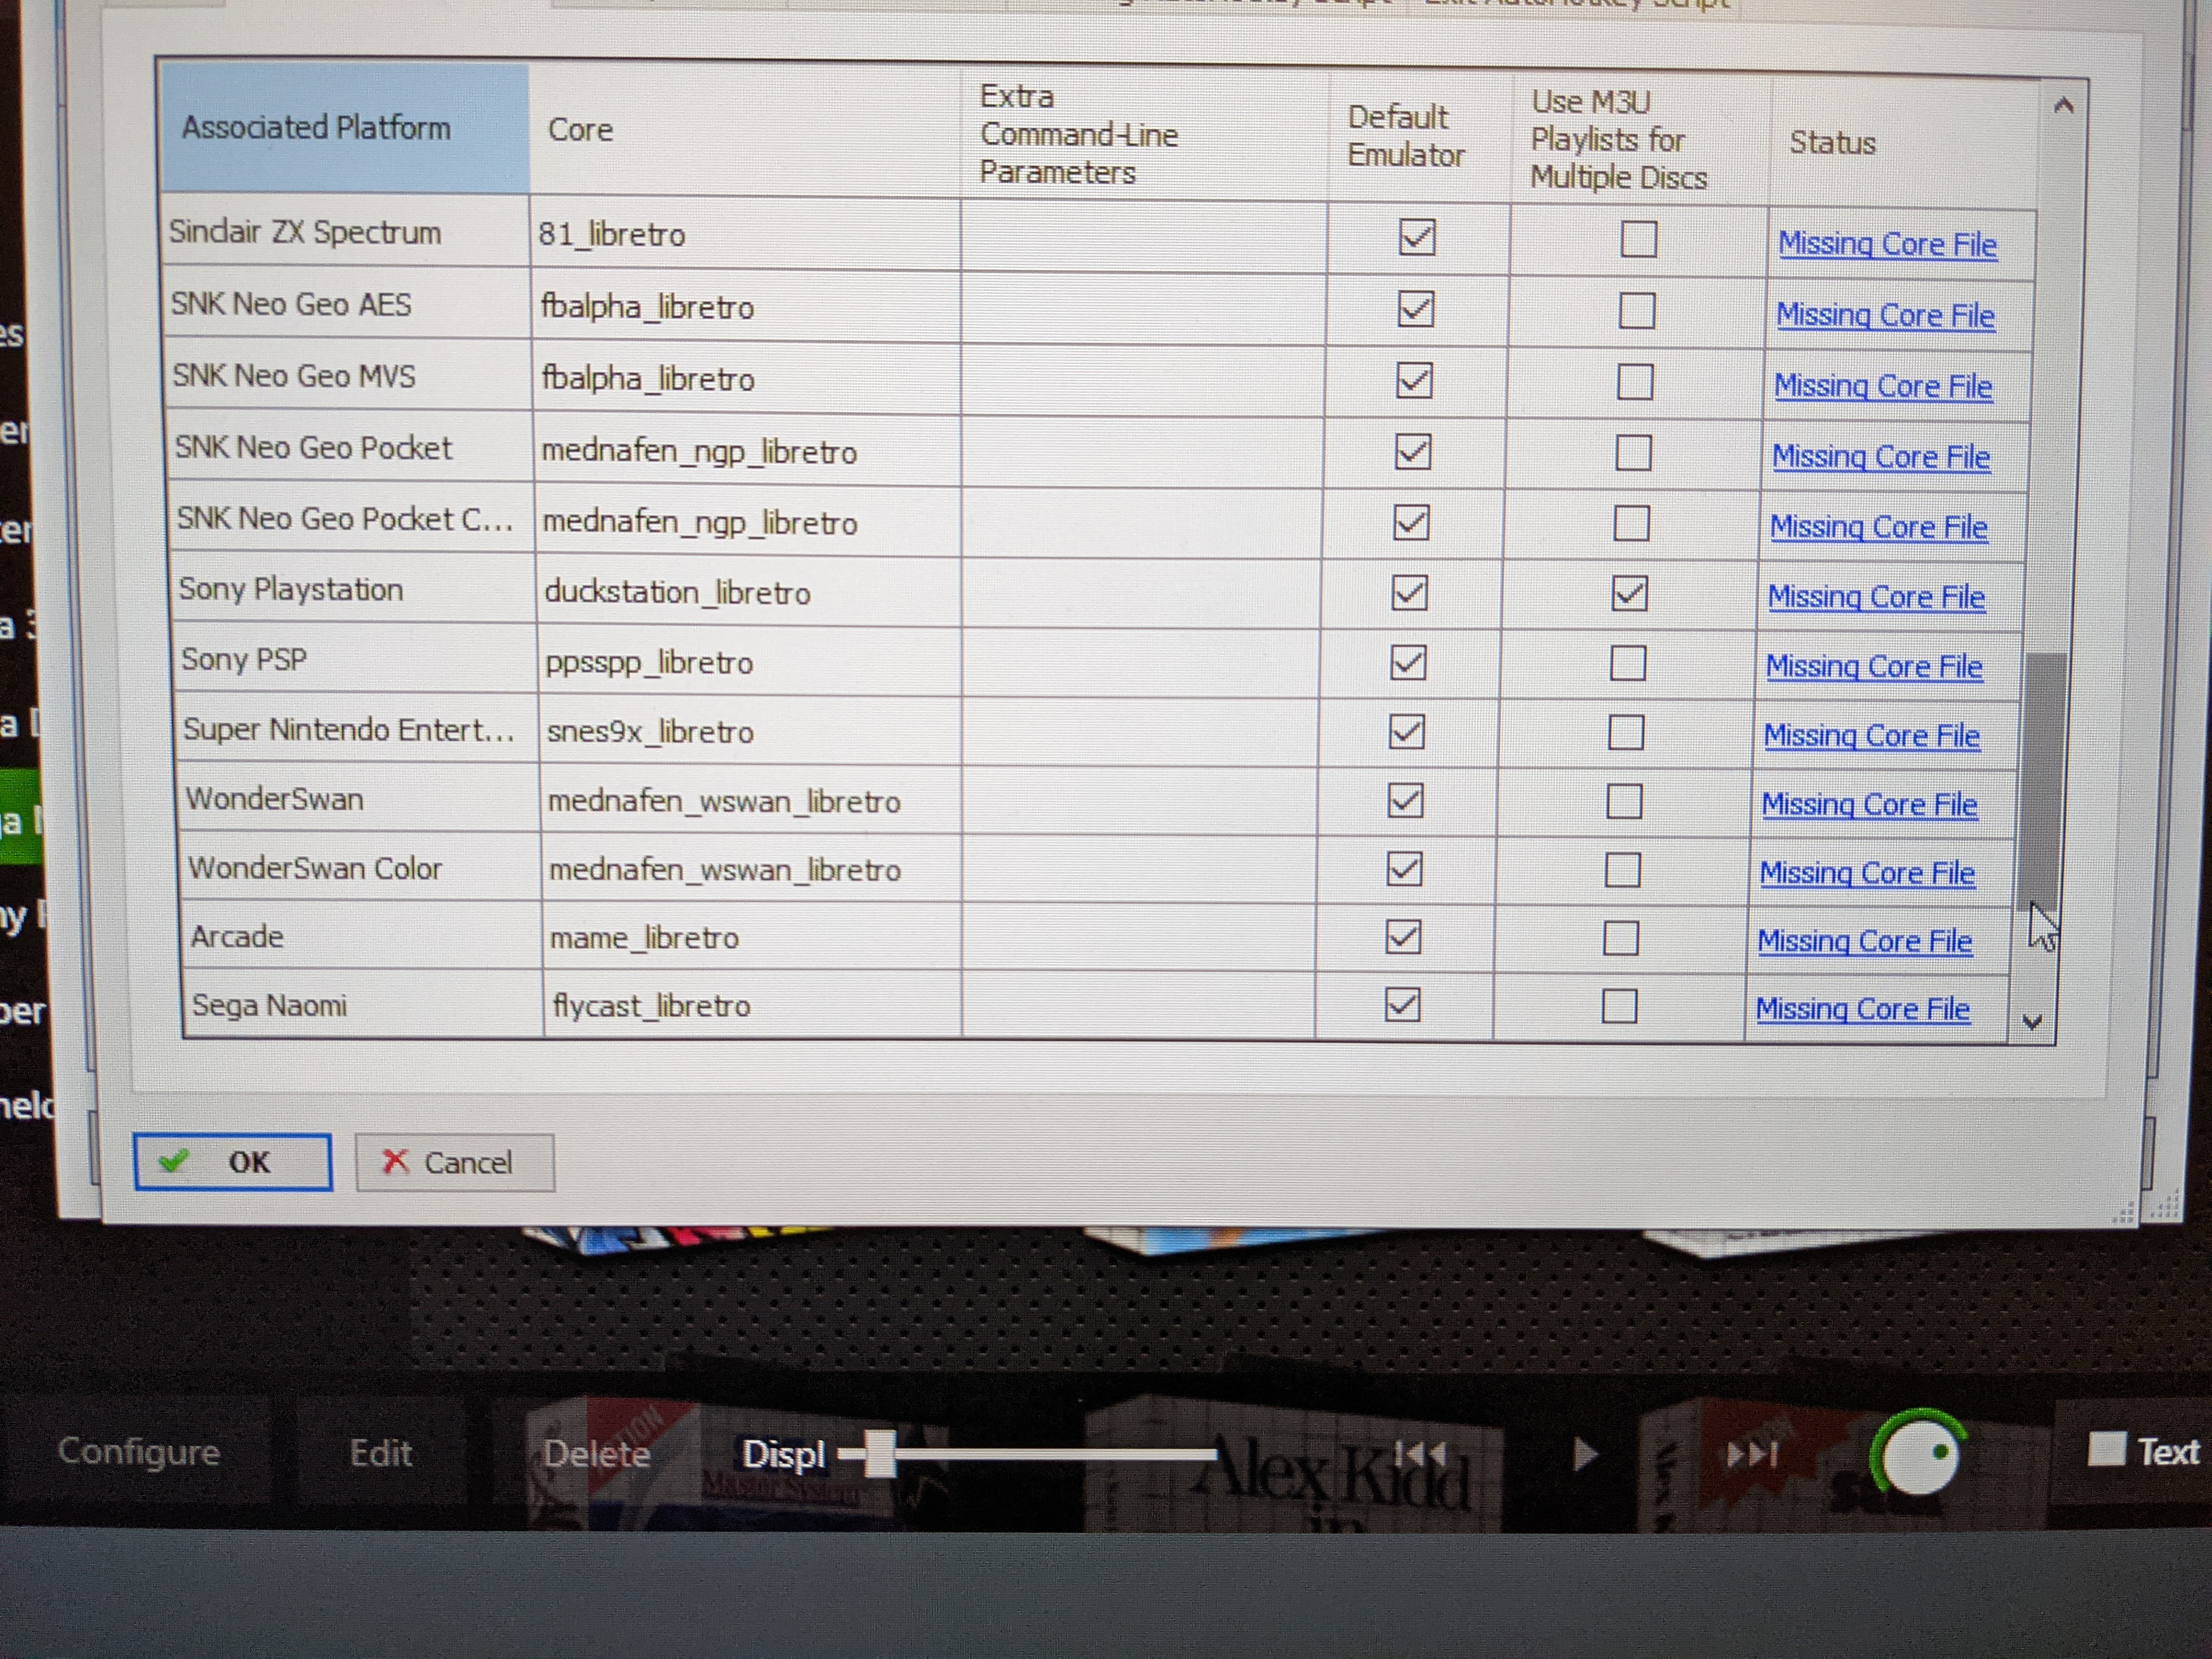Select the mednafen_wswan_libretro cell for WonderSwan Color
This screenshot has width=2212, height=1659.
pyautogui.click(x=751, y=869)
